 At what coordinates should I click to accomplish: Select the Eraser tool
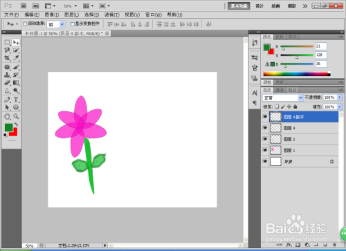pos(7,82)
